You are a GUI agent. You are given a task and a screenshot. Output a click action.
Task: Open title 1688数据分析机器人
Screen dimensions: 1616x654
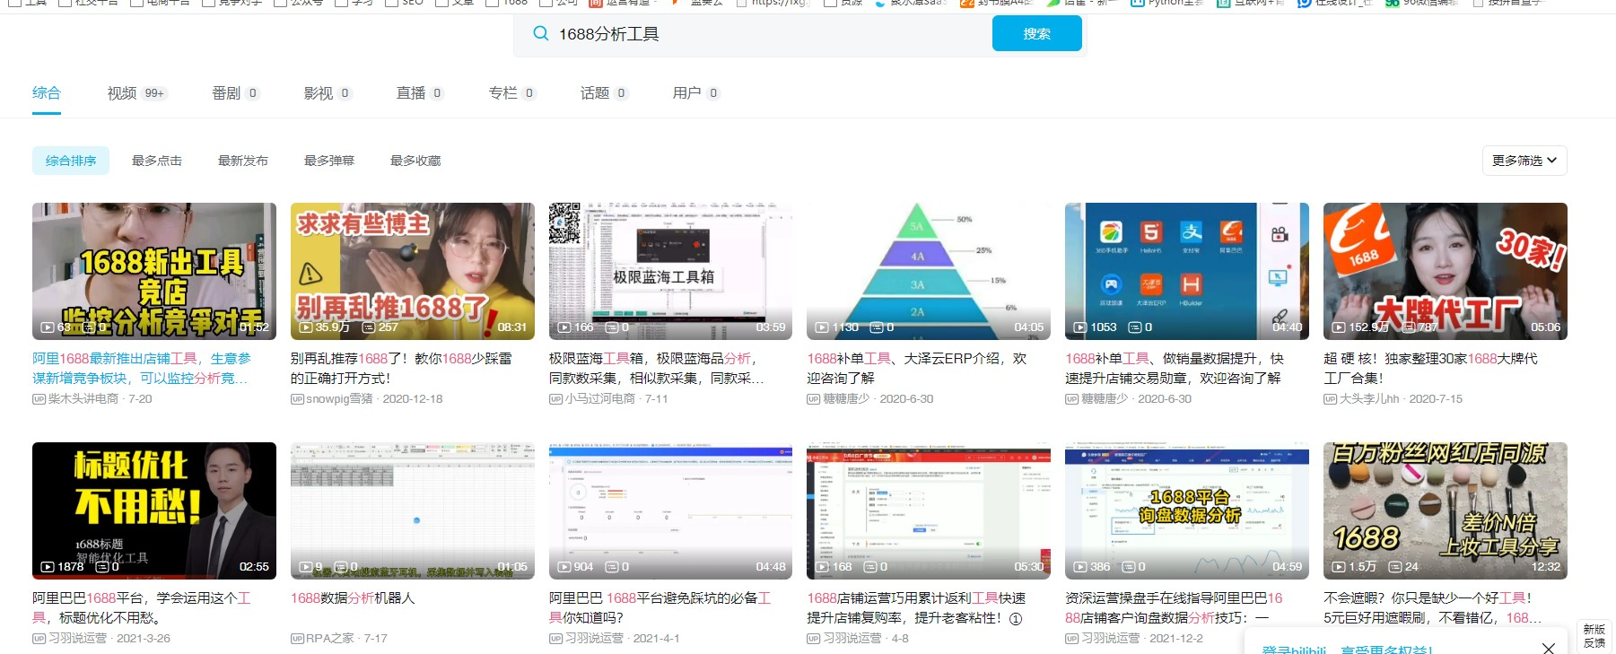353,598
